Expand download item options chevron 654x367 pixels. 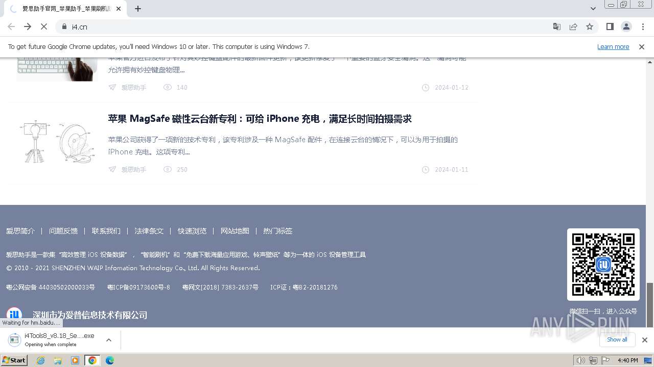coord(109,340)
